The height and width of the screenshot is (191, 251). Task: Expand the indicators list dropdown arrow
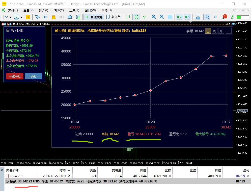(x=21, y=17)
